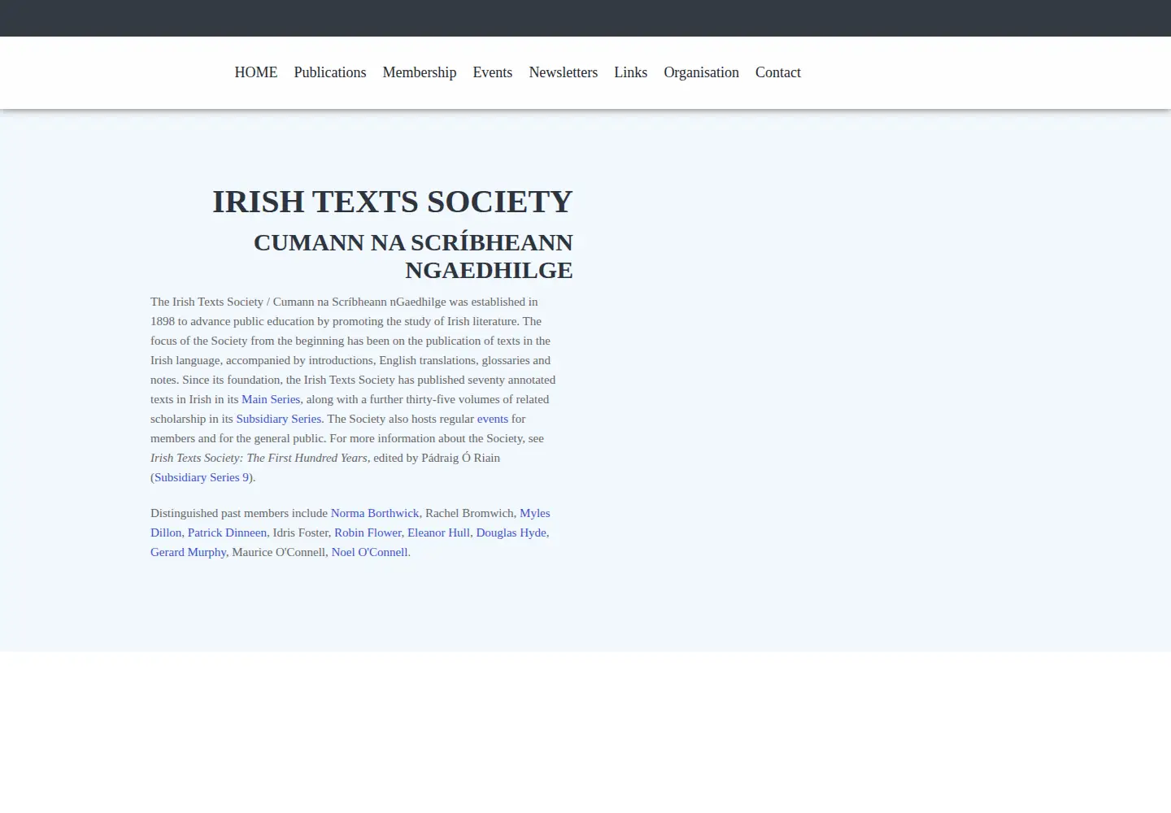Click the CUMANN NA SCRÍBHEANN NGAEDHILGE subheading

point(413,256)
